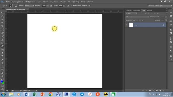Select the Eraser tool

(x=2, y=46)
